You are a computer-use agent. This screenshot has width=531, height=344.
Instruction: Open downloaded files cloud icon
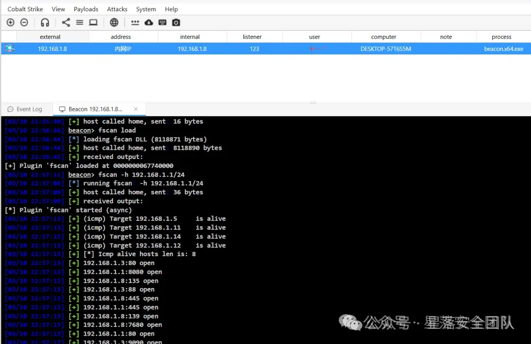click(x=148, y=22)
